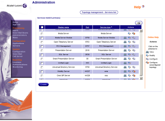Sort the list by Port column
This screenshot has height=121, width=165.
coord(87,27)
